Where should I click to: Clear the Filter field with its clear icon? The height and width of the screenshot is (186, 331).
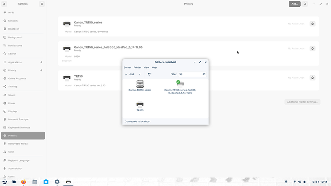[x=204, y=74]
